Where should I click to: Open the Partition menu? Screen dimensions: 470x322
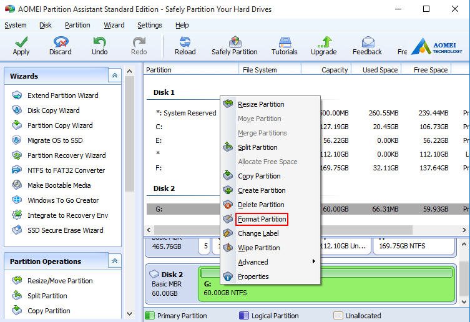pyautogui.click(x=77, y=25)
